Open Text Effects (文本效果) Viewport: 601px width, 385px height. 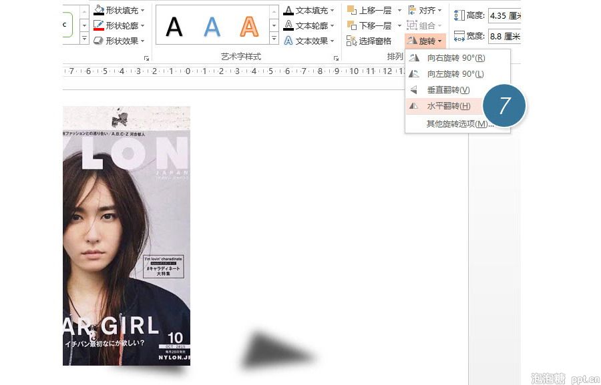[308, 40]
